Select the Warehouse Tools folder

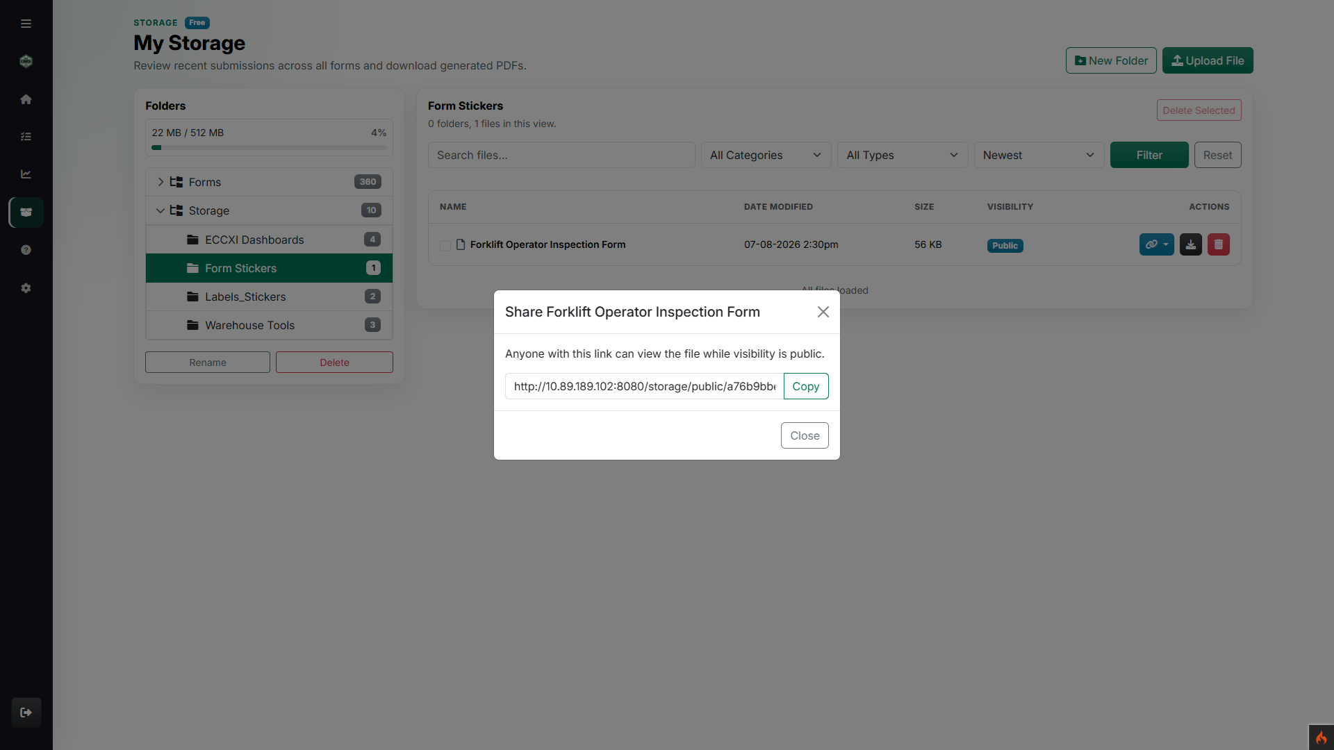coord(269,325)
